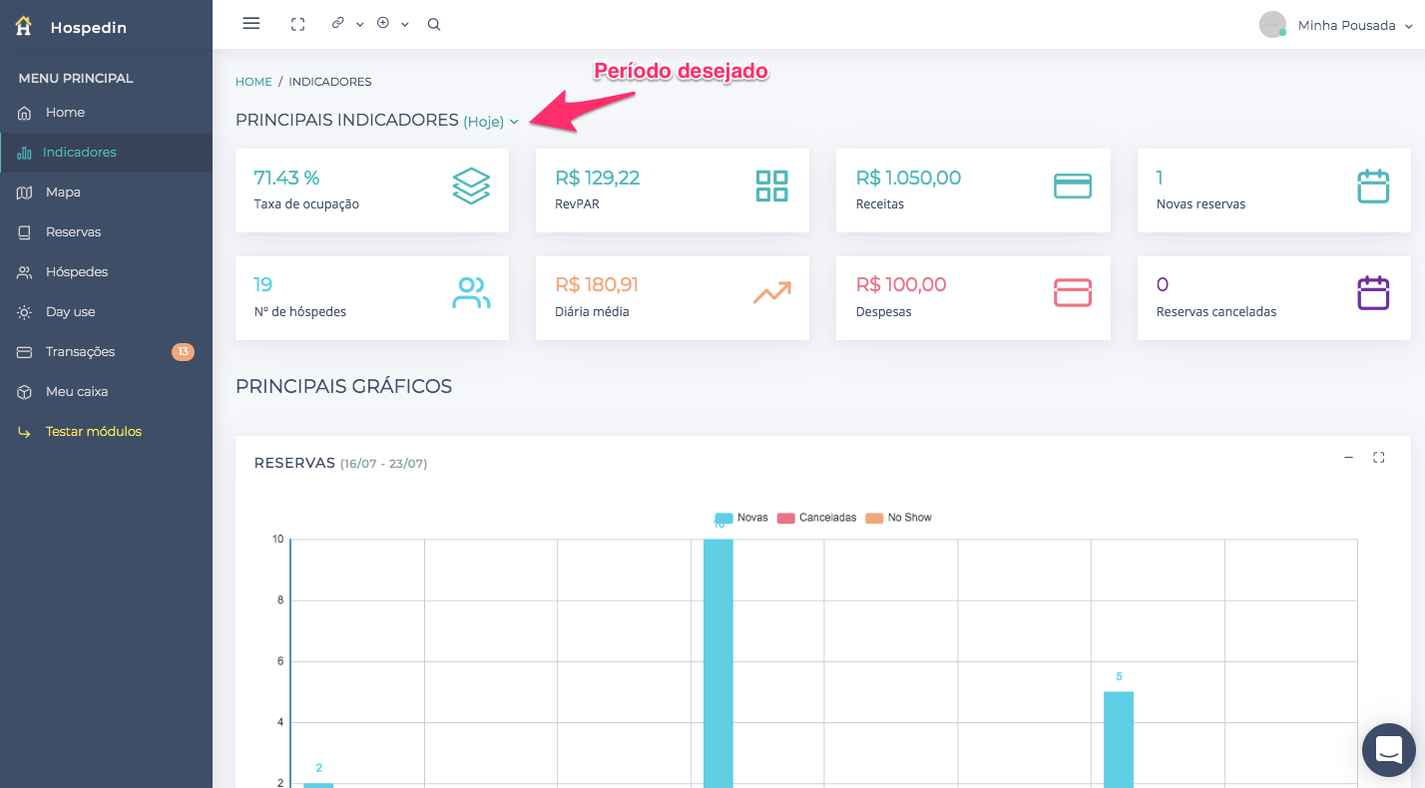
Task: Minimize the Reservas chart panel
Action: tap(1348, 457)
